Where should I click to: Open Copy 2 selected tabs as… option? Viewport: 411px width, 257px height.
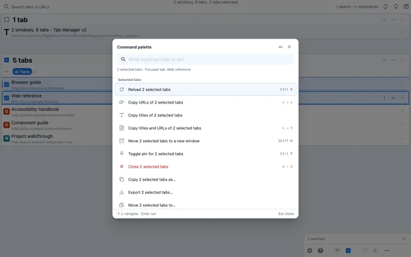tap(205, 179)
